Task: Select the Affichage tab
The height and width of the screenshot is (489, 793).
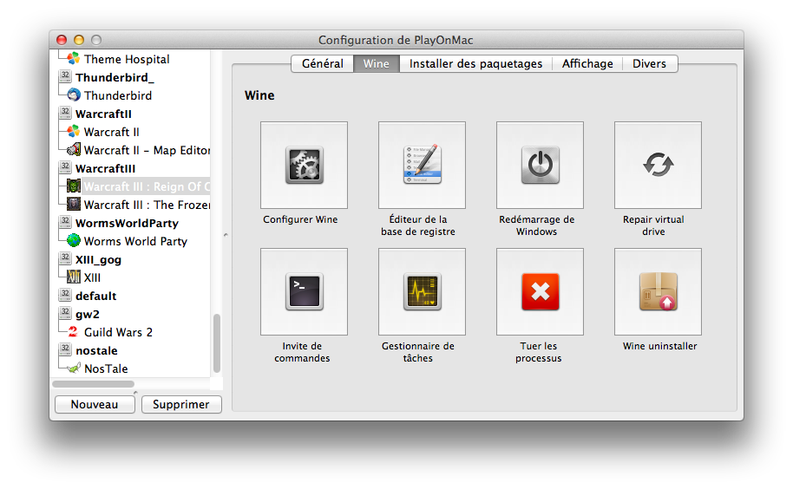Action: point(587,63)
